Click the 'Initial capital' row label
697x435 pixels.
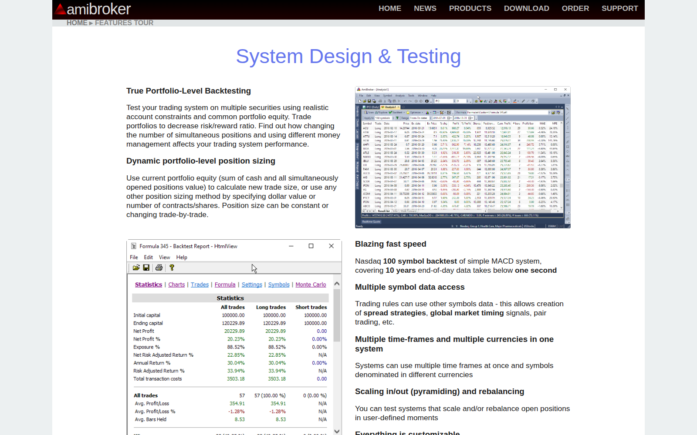point(147,315)
